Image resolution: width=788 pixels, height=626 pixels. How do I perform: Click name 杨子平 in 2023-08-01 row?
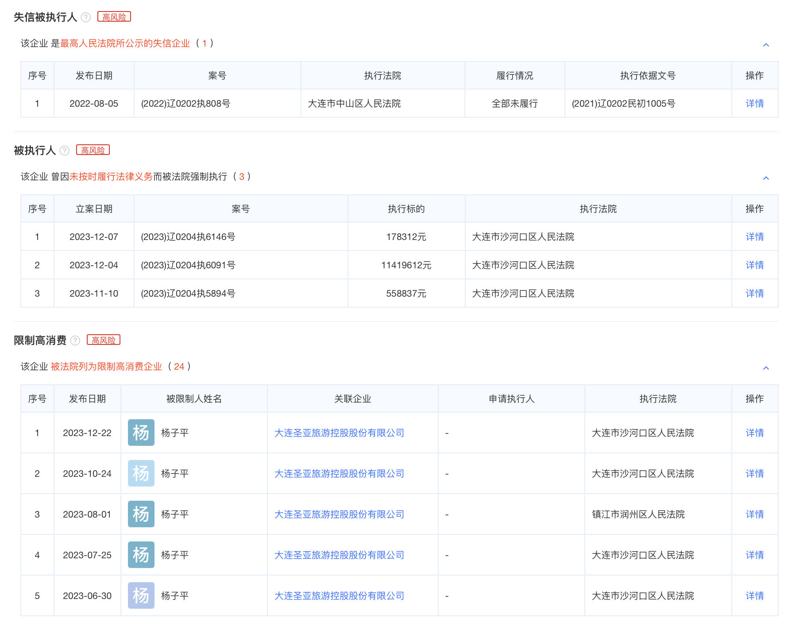click(x=175, y=514)
